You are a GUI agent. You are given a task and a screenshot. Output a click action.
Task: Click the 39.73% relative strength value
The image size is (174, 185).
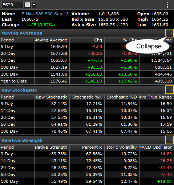[59, 154]
